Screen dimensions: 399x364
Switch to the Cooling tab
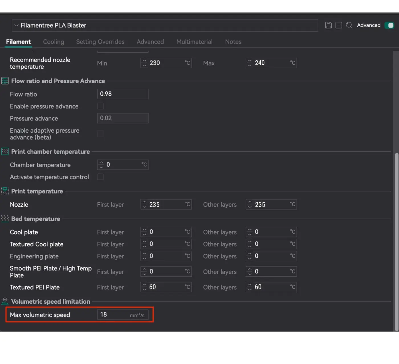[x=54, y=42]
